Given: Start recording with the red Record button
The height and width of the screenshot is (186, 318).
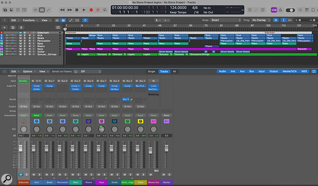Looking at the screenshot, I should click(91, 10).
